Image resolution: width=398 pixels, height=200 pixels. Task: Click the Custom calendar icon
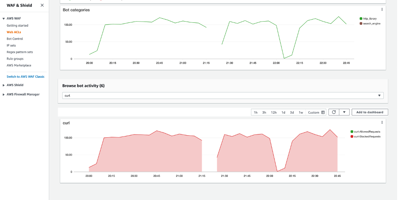[323, 112]
